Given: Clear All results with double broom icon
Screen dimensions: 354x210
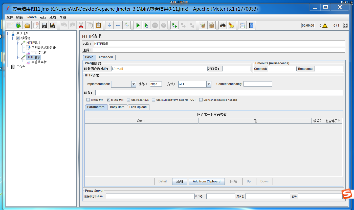Looking at the screenshot, I should click(211, 25).
